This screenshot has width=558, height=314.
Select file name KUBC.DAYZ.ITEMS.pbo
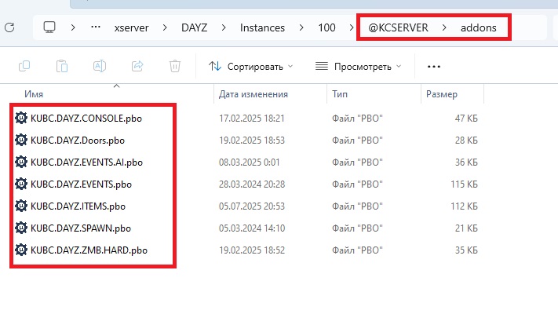(78, 206)
